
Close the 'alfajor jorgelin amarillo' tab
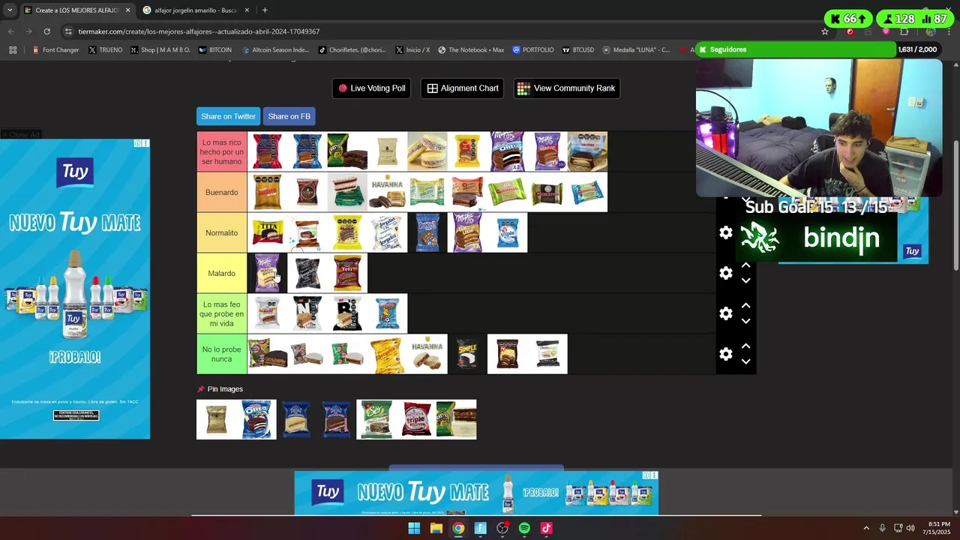coord(247,10)
